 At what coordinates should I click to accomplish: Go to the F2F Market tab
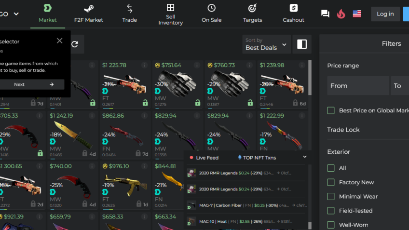[x=88, y=14]
